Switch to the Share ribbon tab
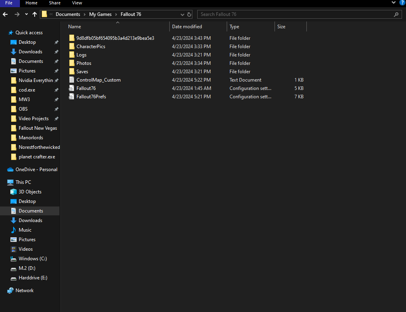The image size is (406, 312). tap(55, 3)
